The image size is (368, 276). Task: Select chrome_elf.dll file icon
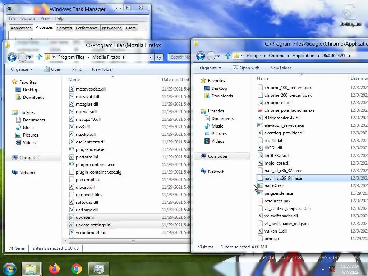coord(260,102)
